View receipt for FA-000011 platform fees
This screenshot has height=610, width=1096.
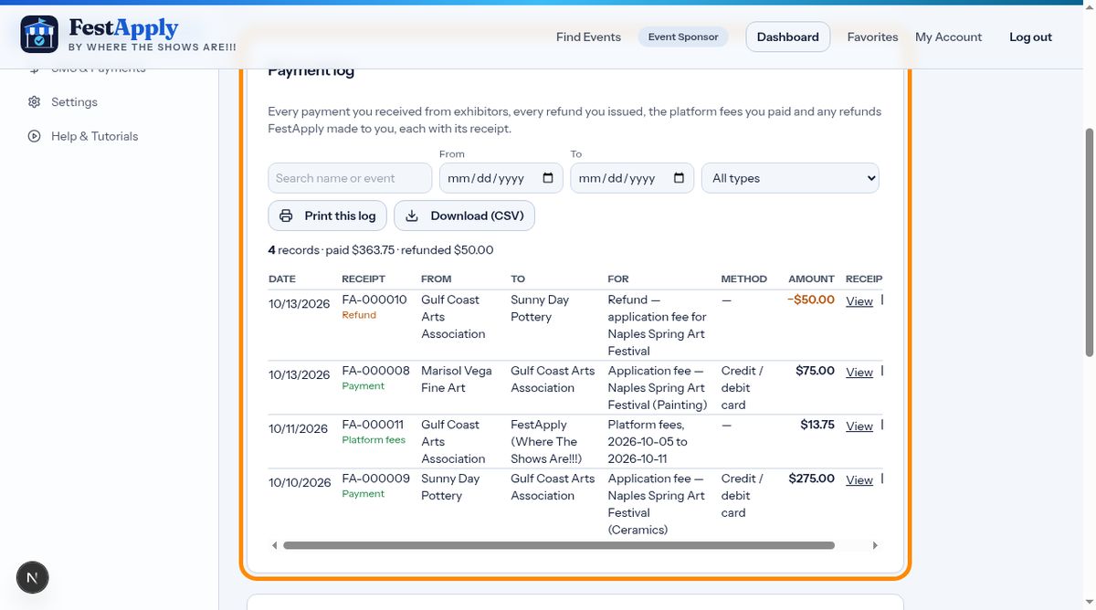coord(859,426)
